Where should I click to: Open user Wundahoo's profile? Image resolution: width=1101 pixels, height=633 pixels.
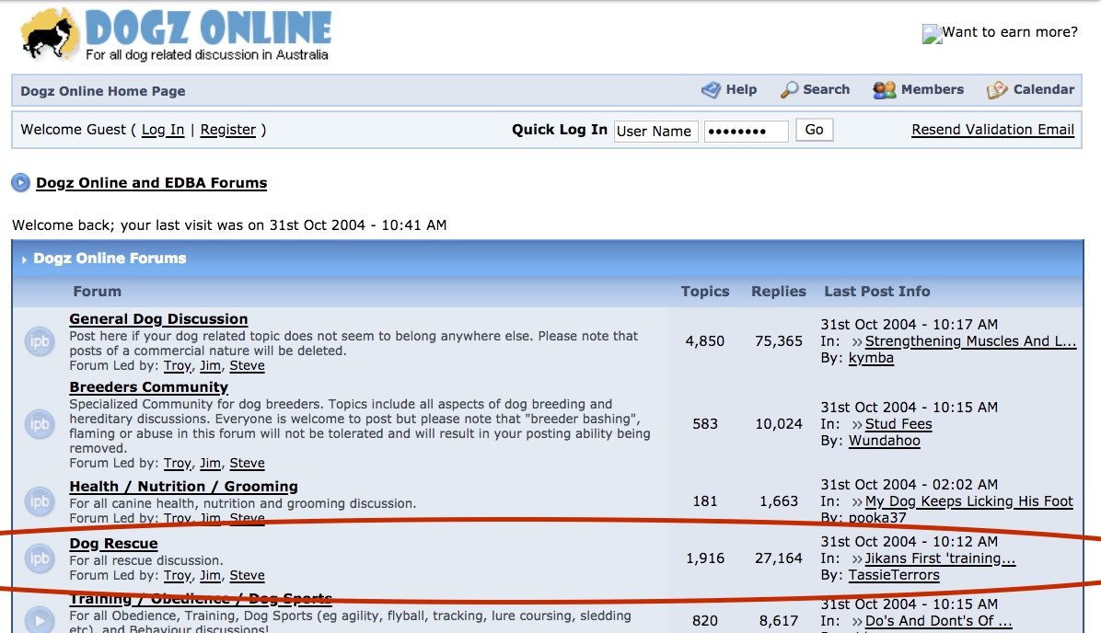884,442
